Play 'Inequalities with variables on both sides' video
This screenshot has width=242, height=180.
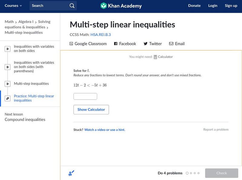click(8, 49)
